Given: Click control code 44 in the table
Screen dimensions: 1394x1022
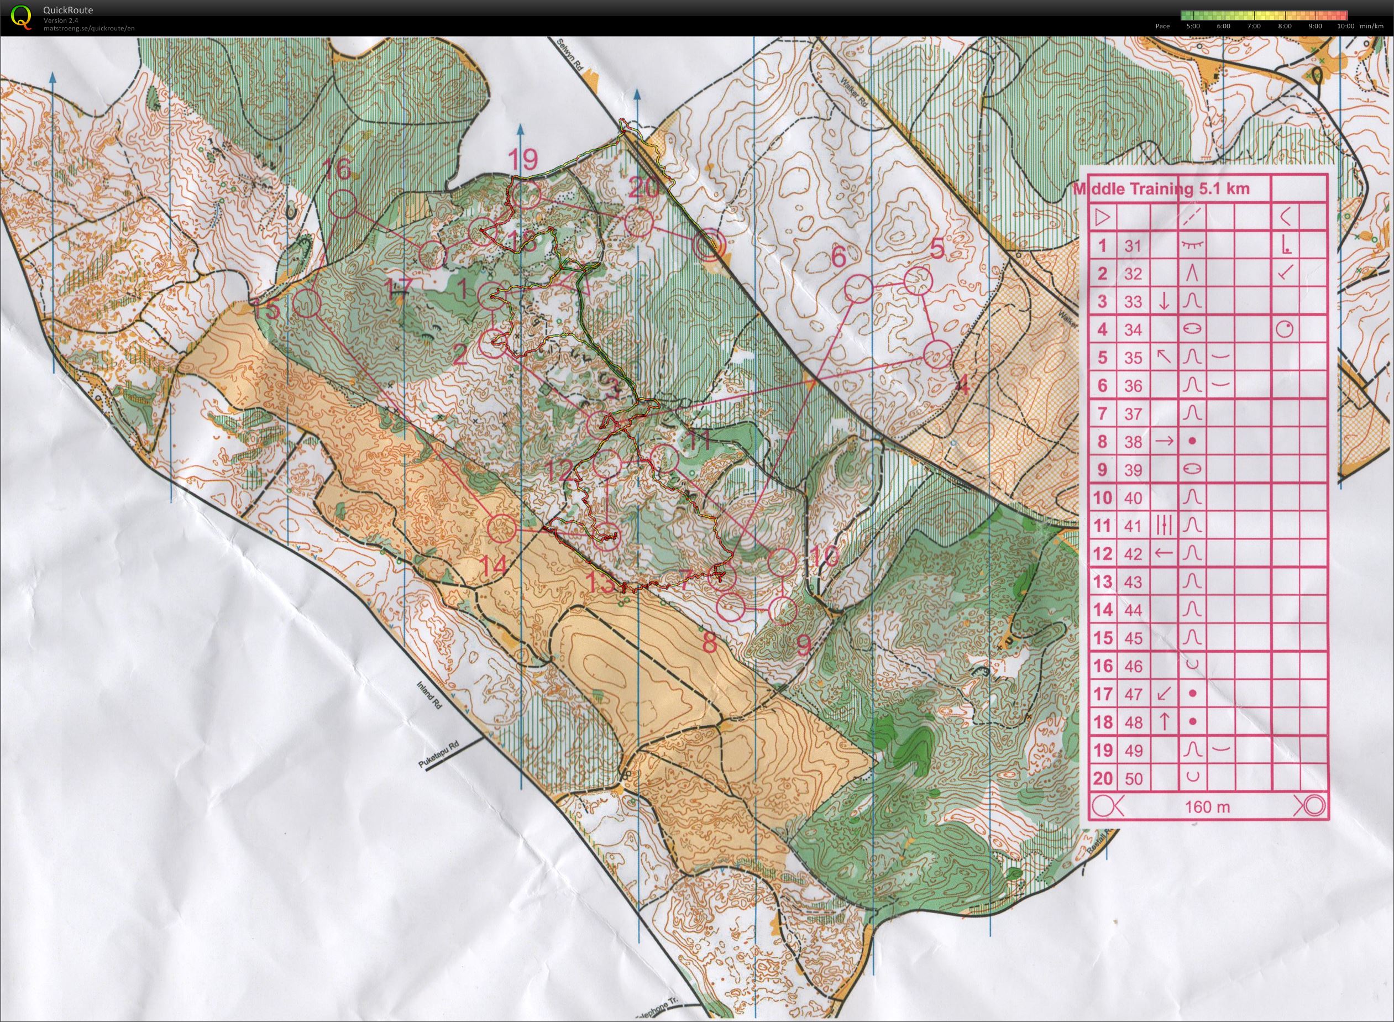Looking at the screenshot, I should (1133, 610).
